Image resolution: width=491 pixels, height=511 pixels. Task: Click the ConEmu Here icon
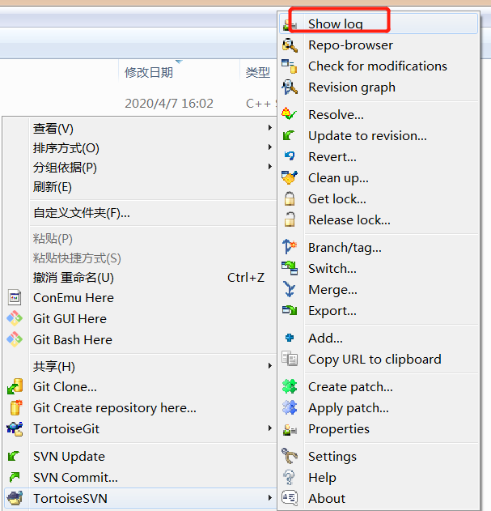(15, 297)
